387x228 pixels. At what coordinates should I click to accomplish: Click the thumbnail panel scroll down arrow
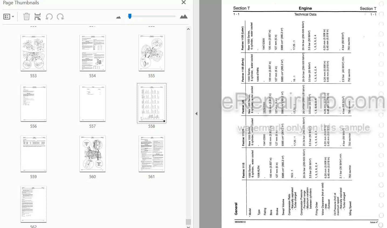tap(188, 227)
